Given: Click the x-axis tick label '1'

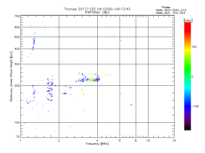Looking at the screenshot, I should [20, 141].
